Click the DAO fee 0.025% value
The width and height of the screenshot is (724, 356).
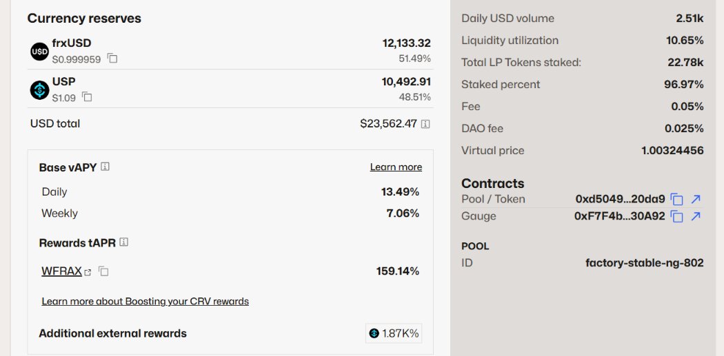tap(684, 129)
